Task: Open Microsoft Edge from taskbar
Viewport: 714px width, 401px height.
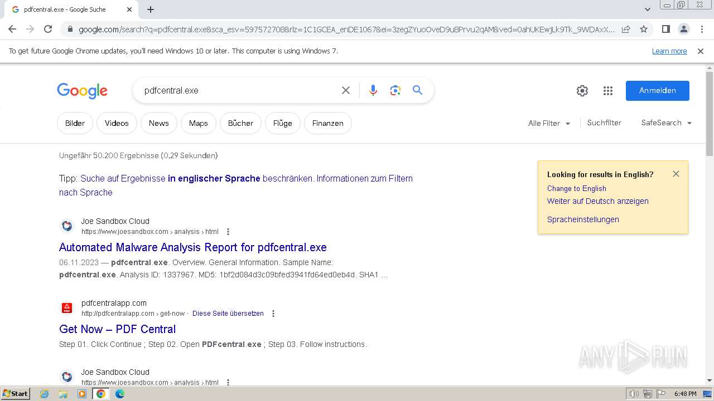Action: point(120,394)
